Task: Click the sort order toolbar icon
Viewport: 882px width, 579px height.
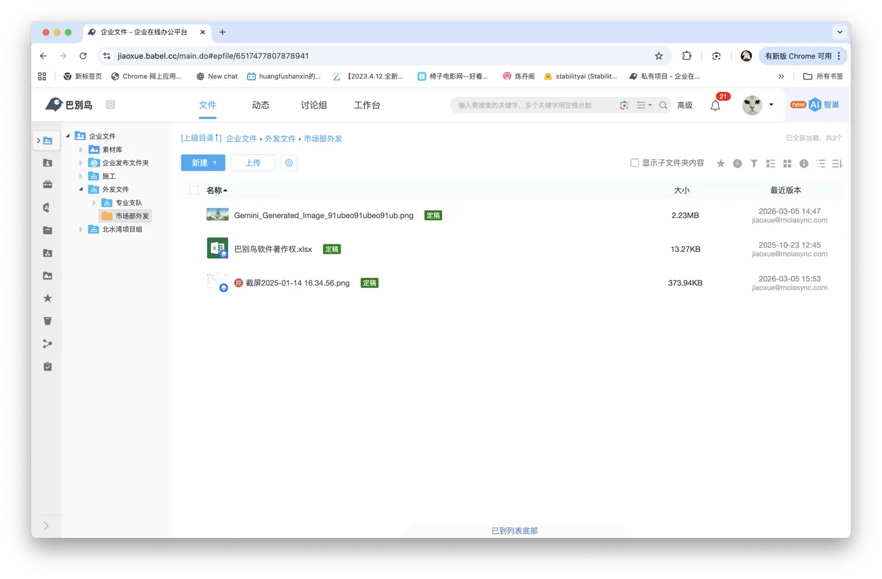Action: click(837, 164)
